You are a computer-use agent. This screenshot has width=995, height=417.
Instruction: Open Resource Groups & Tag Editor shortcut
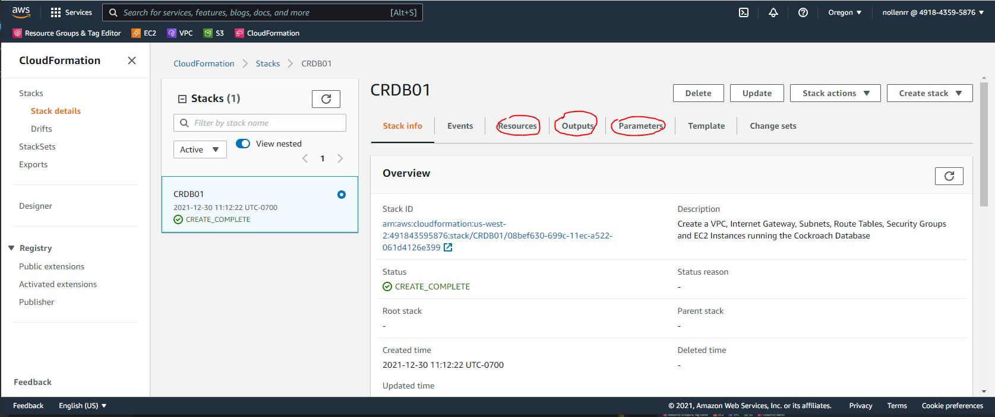click(x=67, y=33)
